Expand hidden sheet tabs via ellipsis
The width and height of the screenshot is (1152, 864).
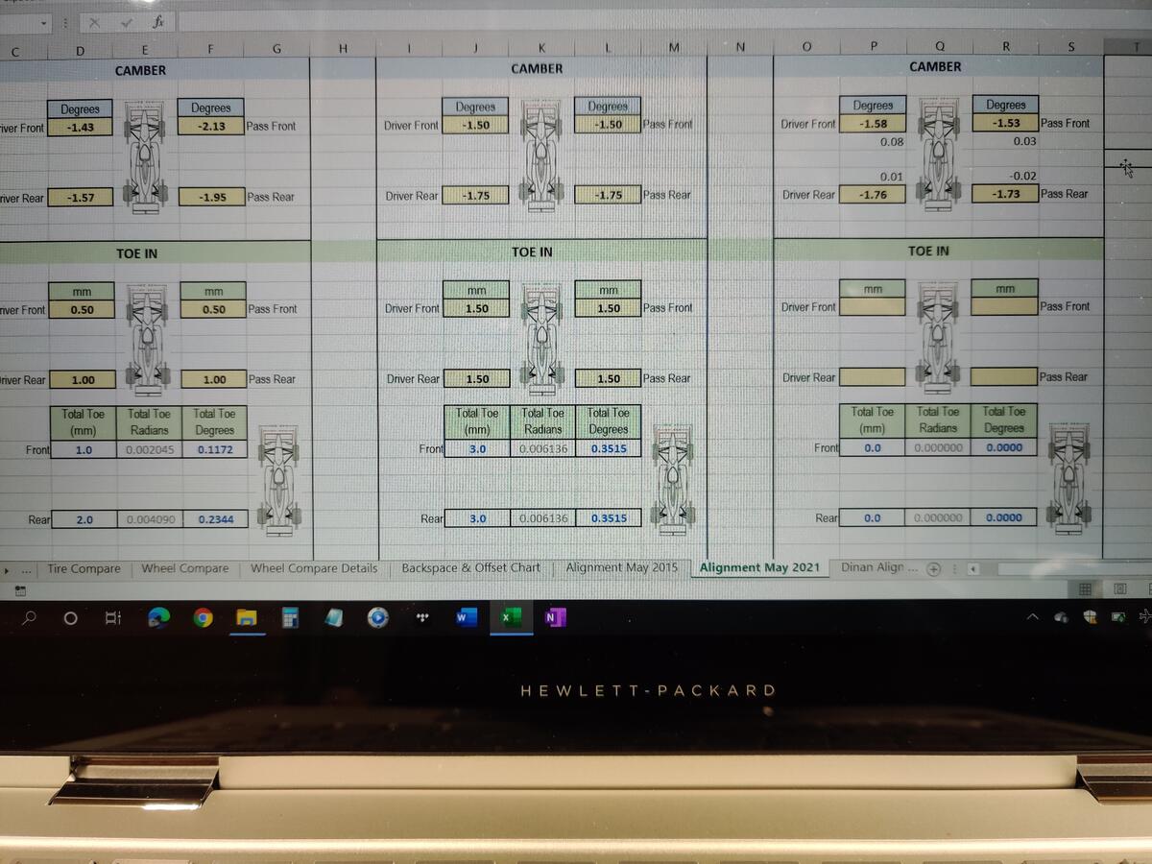pyautogui.click(x=26, y=569)
